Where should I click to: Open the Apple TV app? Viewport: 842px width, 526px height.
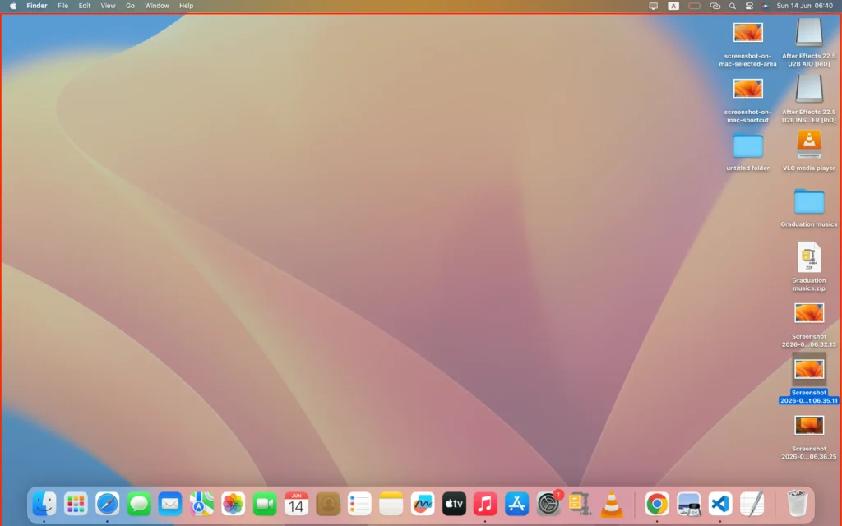click(x=454, y=504)
